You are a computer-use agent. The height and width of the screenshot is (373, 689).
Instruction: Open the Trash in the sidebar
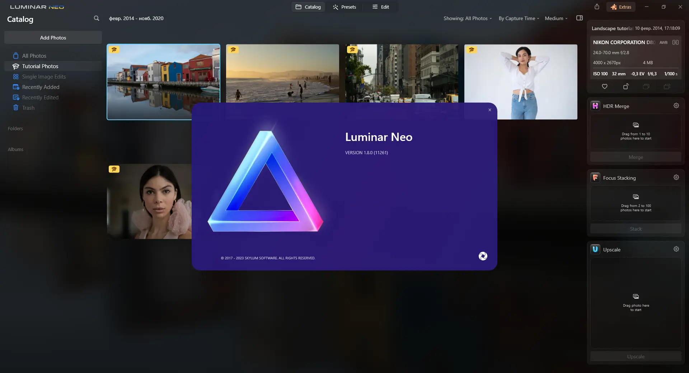(x=53, y=108)
